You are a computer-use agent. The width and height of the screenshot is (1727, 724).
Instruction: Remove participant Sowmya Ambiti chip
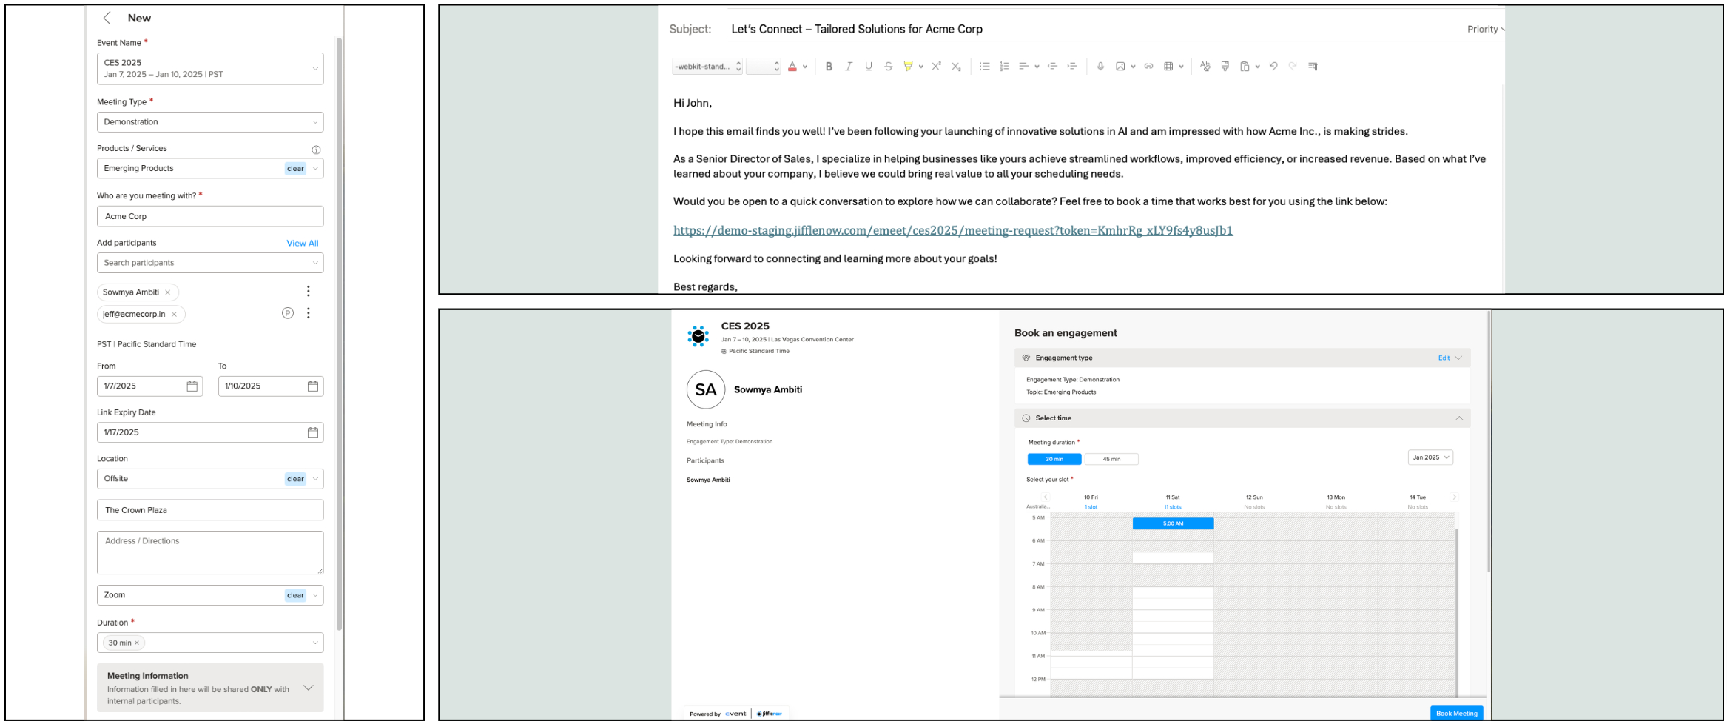(x=168, y=292)
